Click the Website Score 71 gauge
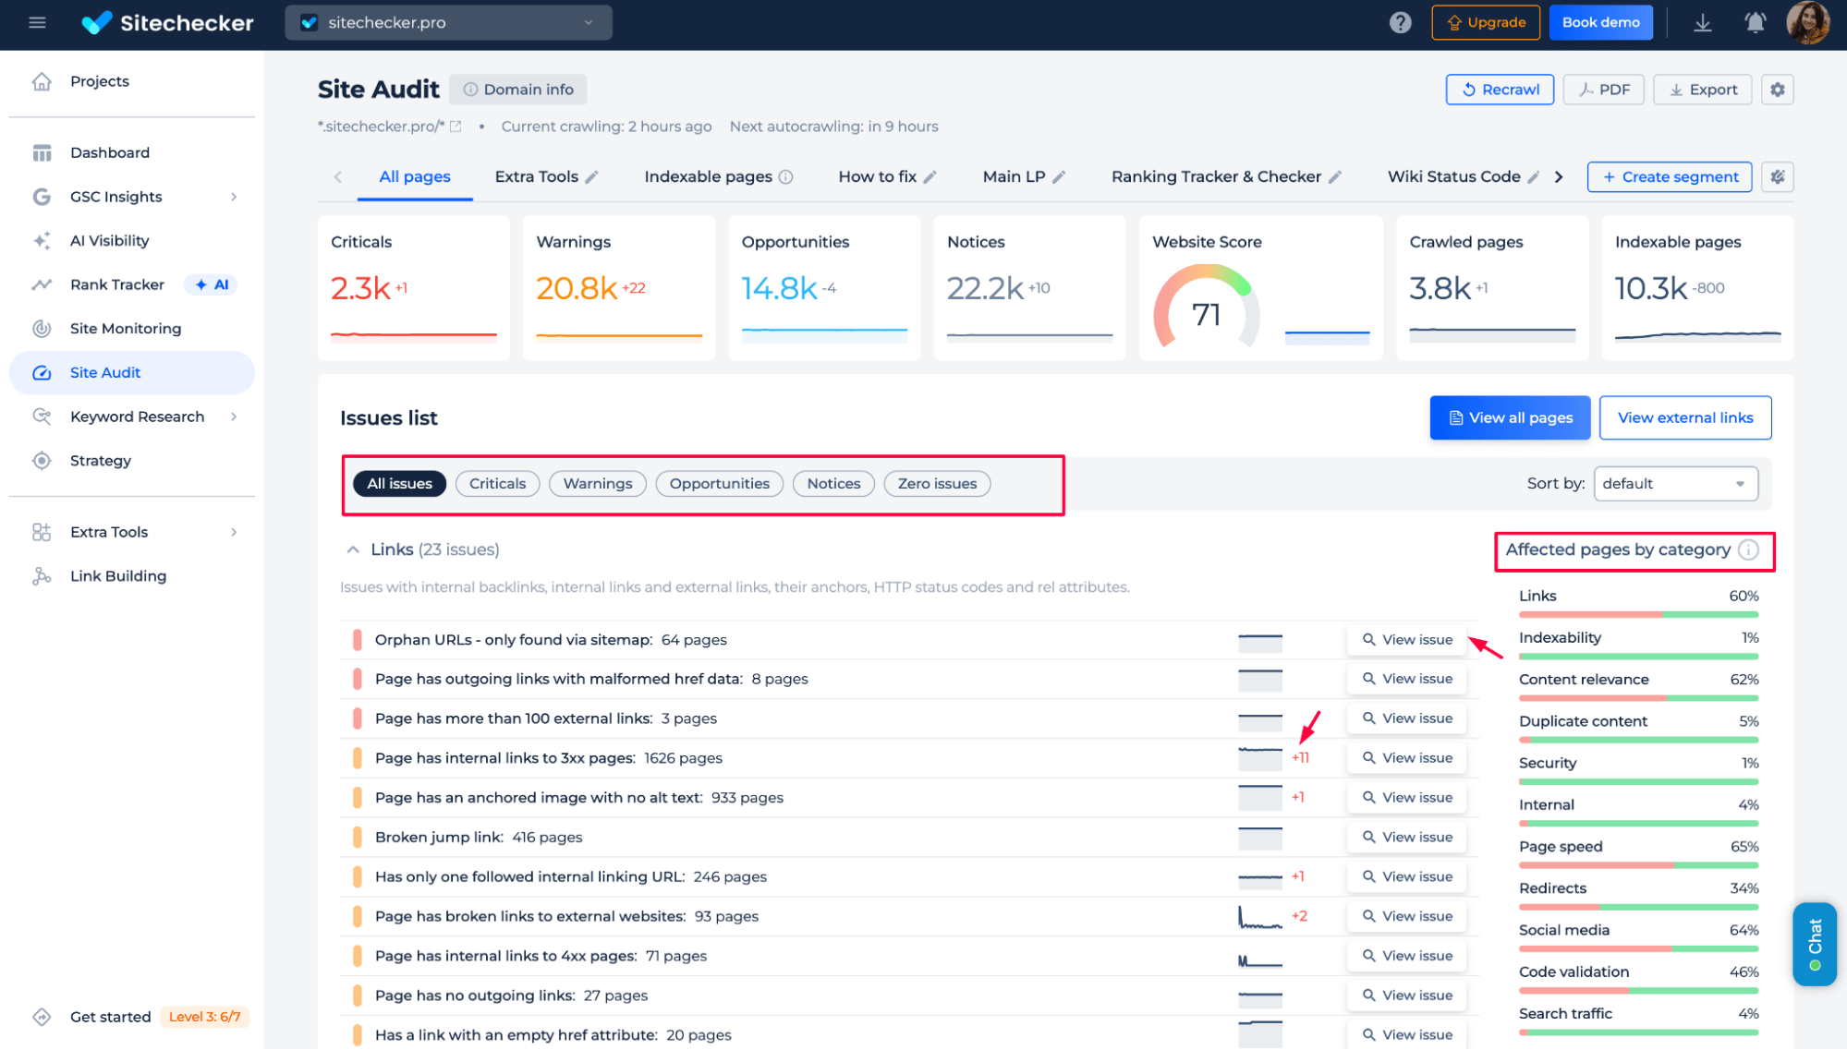 point(1206,308)
